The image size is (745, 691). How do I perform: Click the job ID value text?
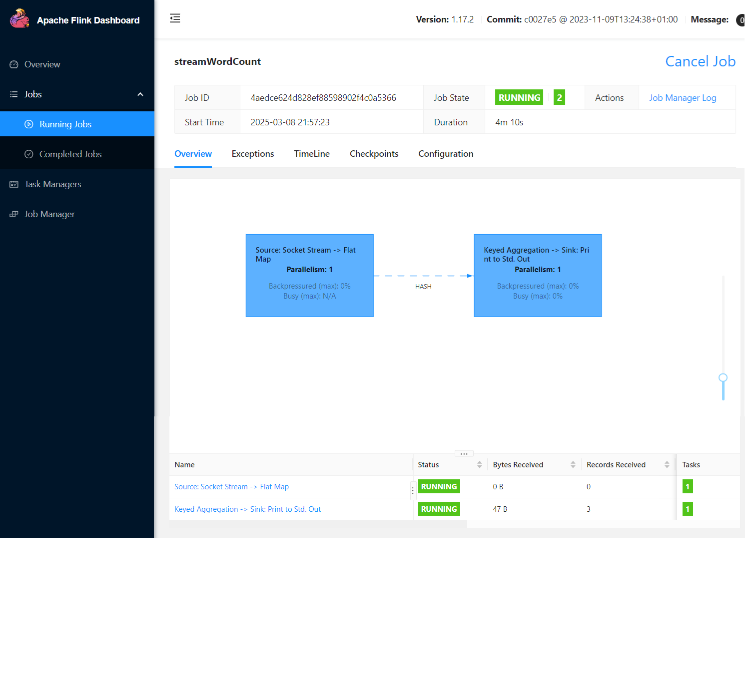pyautogui.click(x=323, y=98)
